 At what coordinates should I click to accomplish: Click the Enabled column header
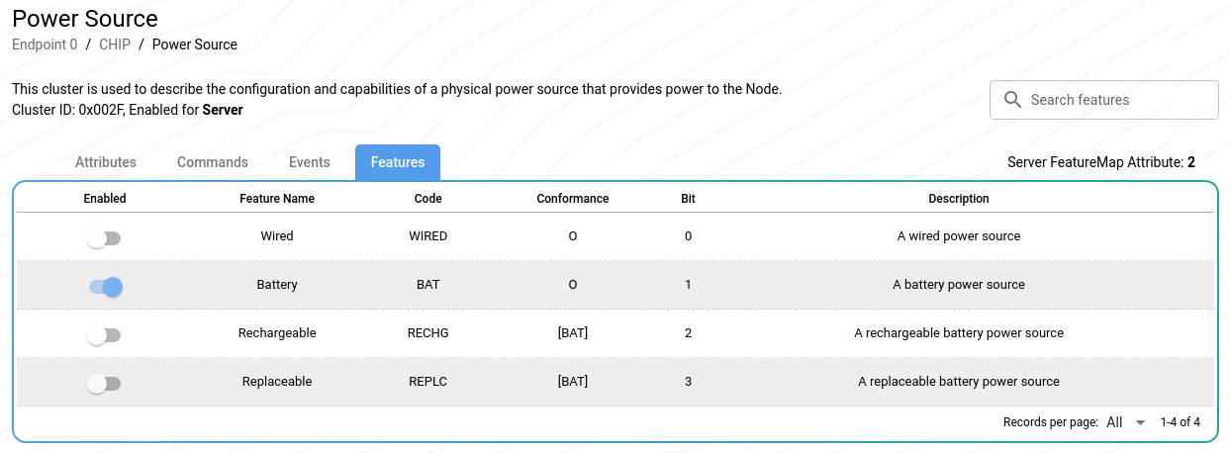click(x=105, y=199)
